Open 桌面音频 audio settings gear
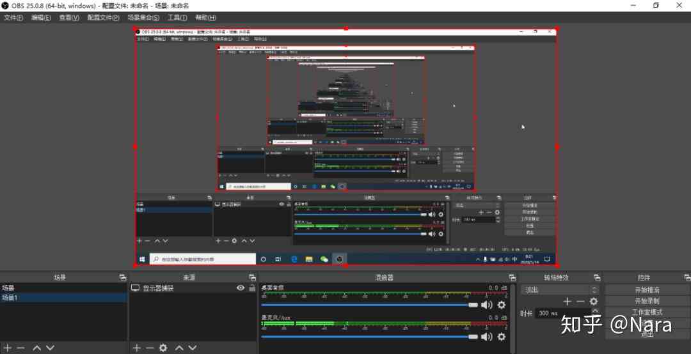Screen dimensions: 691x354 tap(502, 305)
